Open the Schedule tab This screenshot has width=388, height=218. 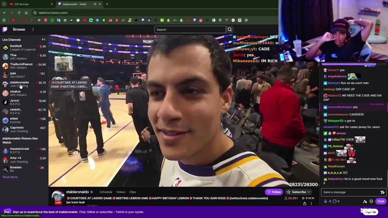pyautogui.click(x=106, y=192)
